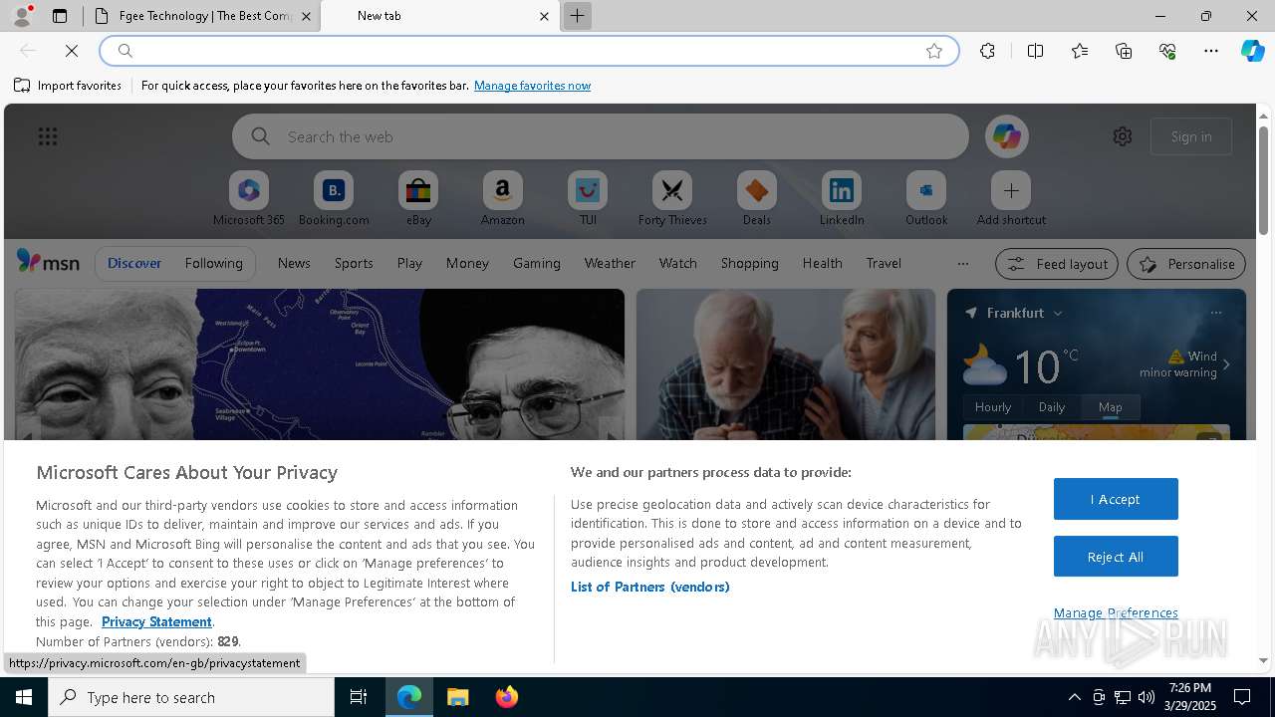Open the apps grid launcher
Screen dimensions: 1275x717
(x=48, y=136)
